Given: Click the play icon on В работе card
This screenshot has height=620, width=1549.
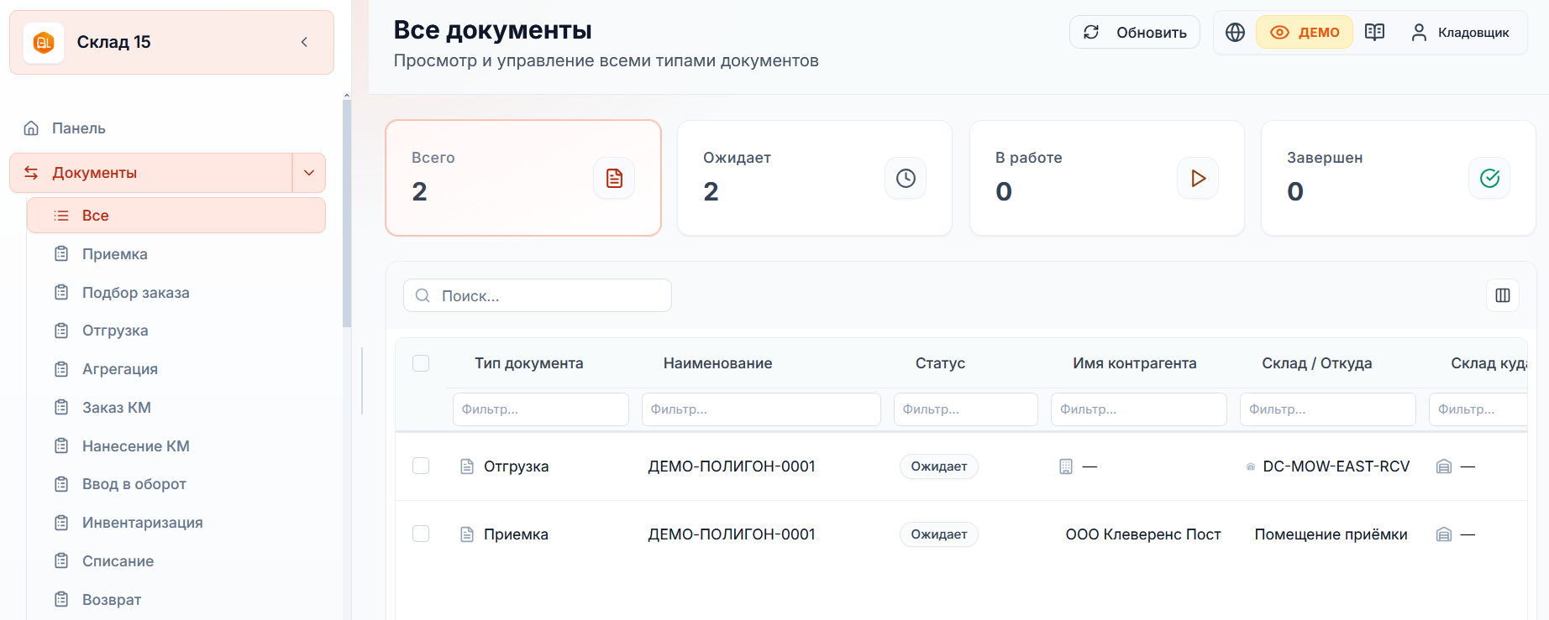Looking at the screenshot, I should (1198, 178).
